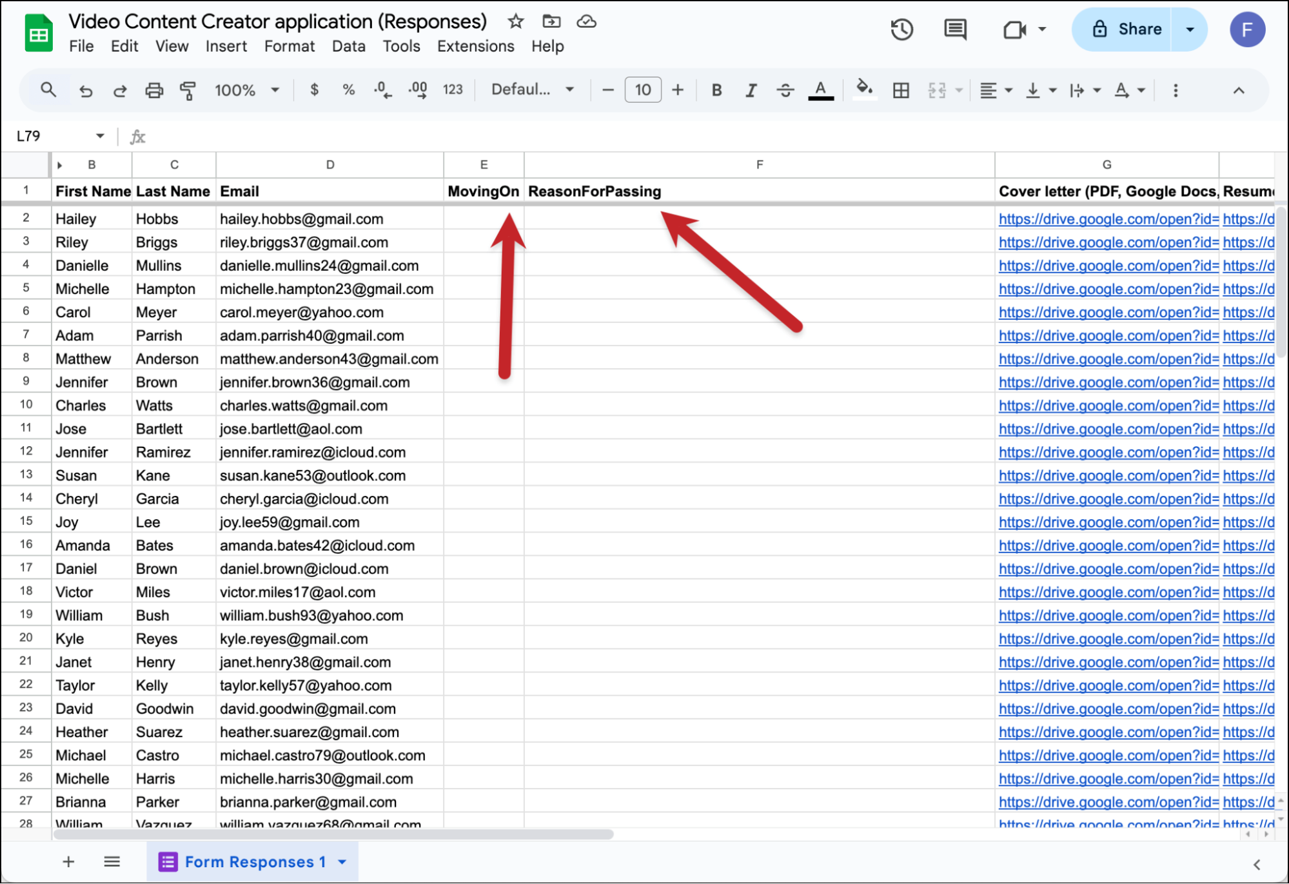Open the text color picker

tap(820, 90)
